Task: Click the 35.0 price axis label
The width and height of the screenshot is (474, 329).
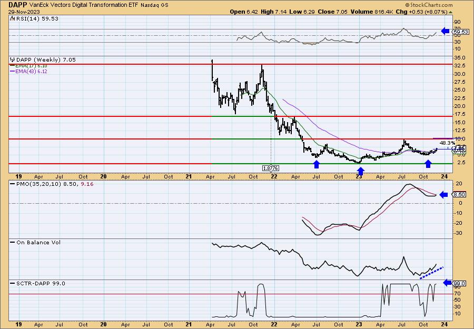Action: click(459, 58)
